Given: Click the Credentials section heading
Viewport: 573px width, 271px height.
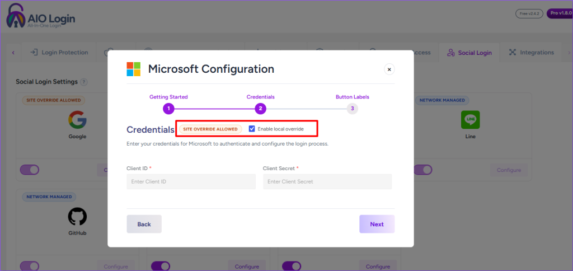Looking at the screenshot, I should [151, 129].
